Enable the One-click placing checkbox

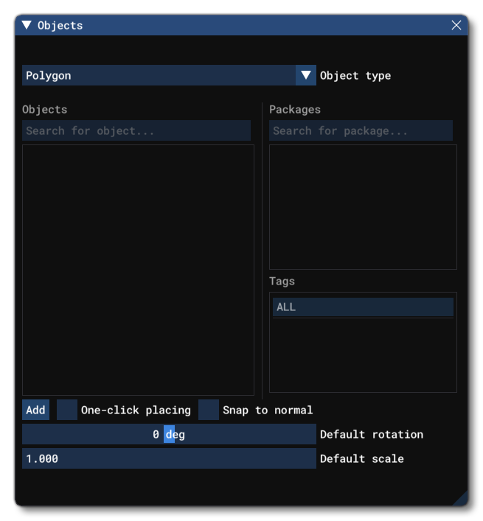pos(67,410)
